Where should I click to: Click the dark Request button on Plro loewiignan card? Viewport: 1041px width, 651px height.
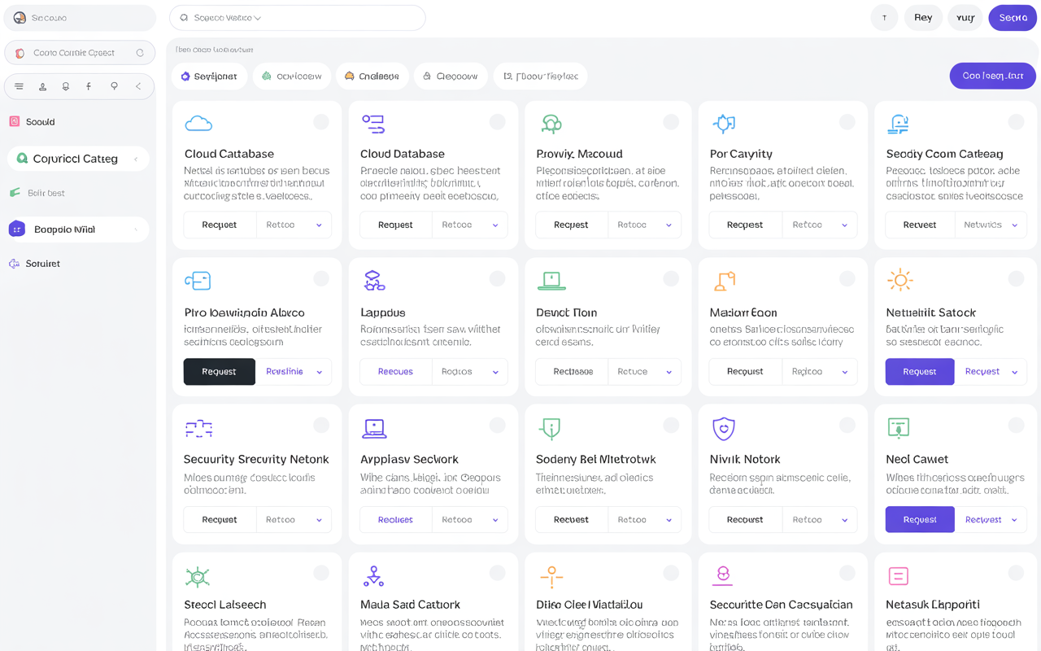coord(219,372)
